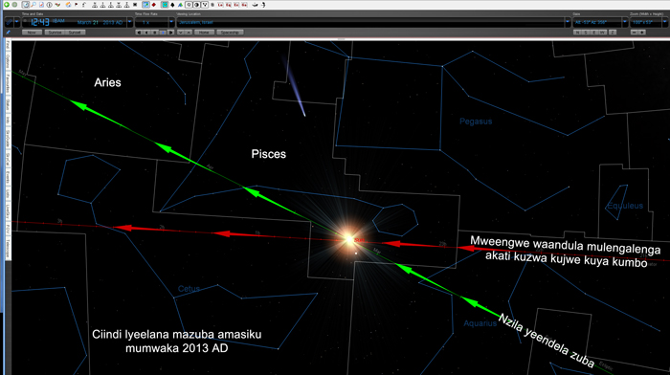Click the red diamond toolbar icon

[154, 4]
